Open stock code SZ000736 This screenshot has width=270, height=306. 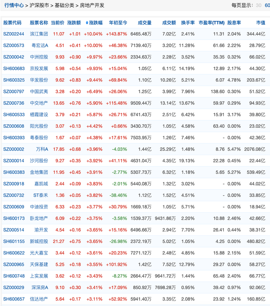pyautogui.click(x=13, y=103)
